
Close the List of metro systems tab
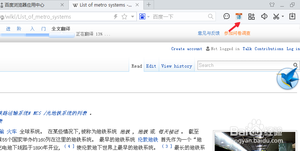[x=137, y=5]
